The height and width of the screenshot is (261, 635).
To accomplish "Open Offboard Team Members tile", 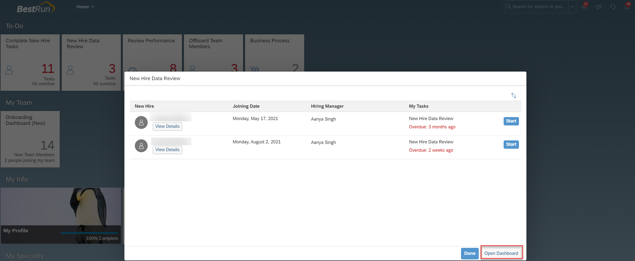I will tap(213, 53).
